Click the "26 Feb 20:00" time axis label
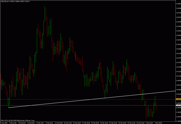Viewport: 181px width, 124px height. pos(140,123)
